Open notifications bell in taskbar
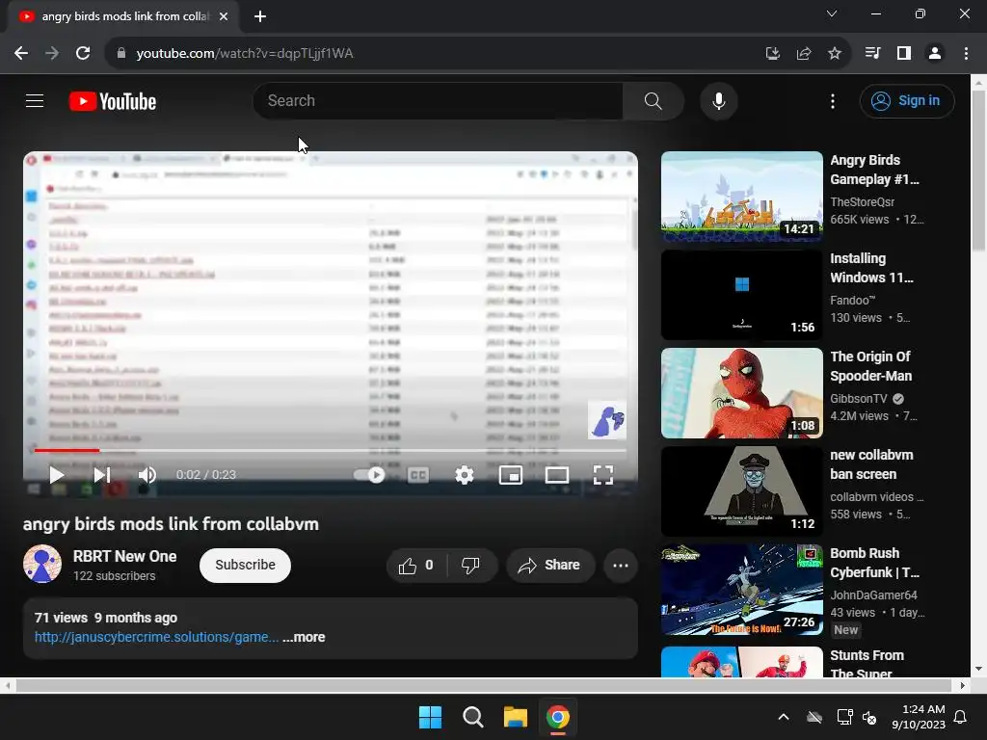Image resolution: width=987 pixels, height=740 pixels. [x=961, y=717]
